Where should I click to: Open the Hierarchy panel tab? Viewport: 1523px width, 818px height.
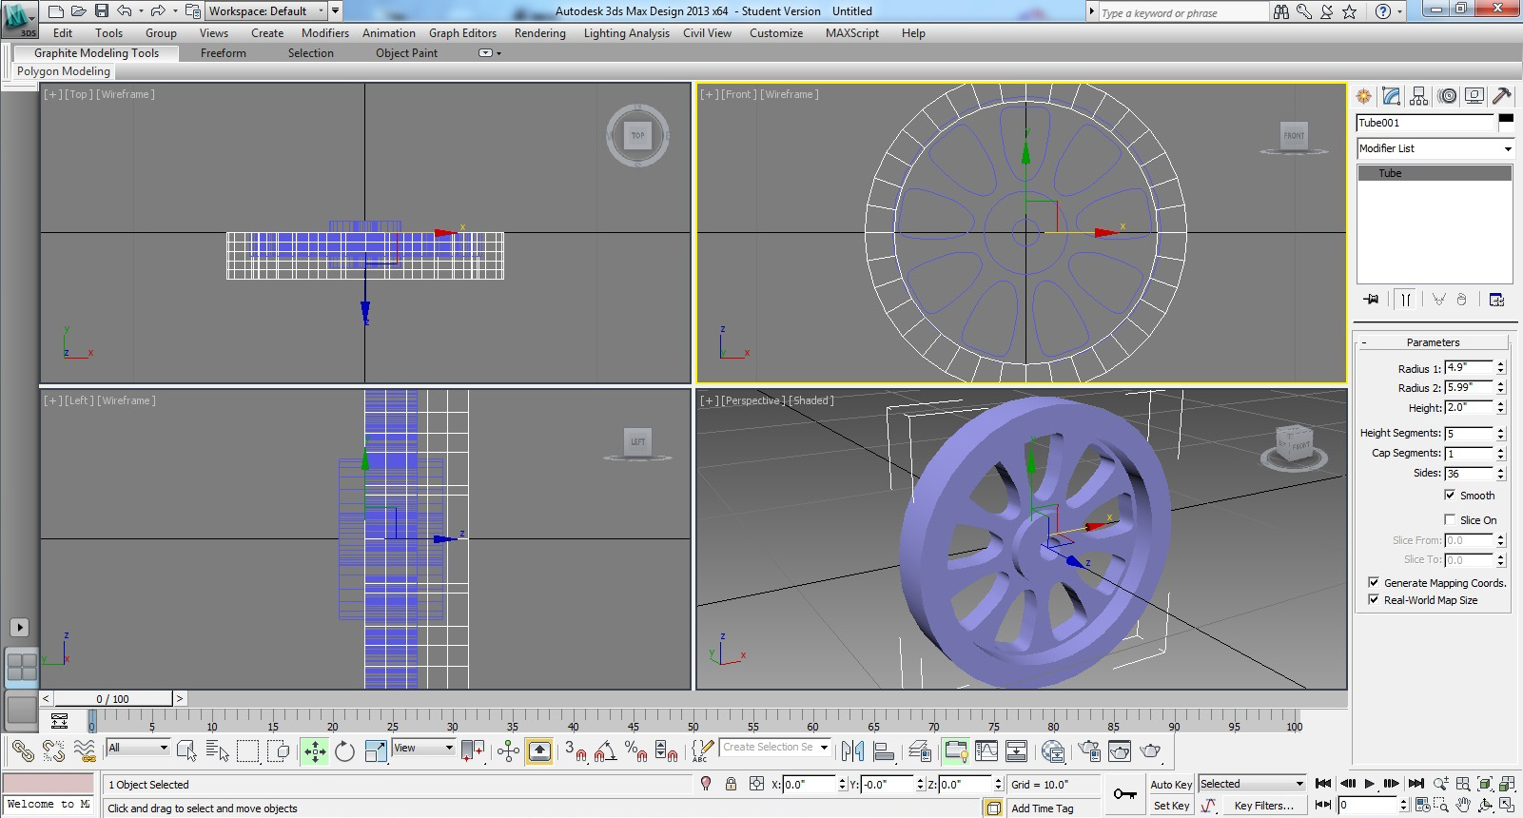coord(1418,95)
